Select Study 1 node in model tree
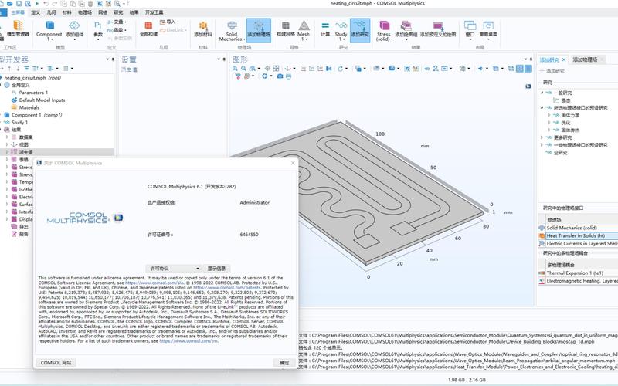This screenshot has width=618, height=386. point(20,123)
